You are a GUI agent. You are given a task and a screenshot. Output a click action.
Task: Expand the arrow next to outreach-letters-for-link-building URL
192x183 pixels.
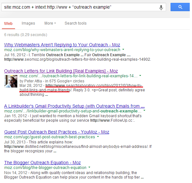pyautogui.click(x=140, y=76)
